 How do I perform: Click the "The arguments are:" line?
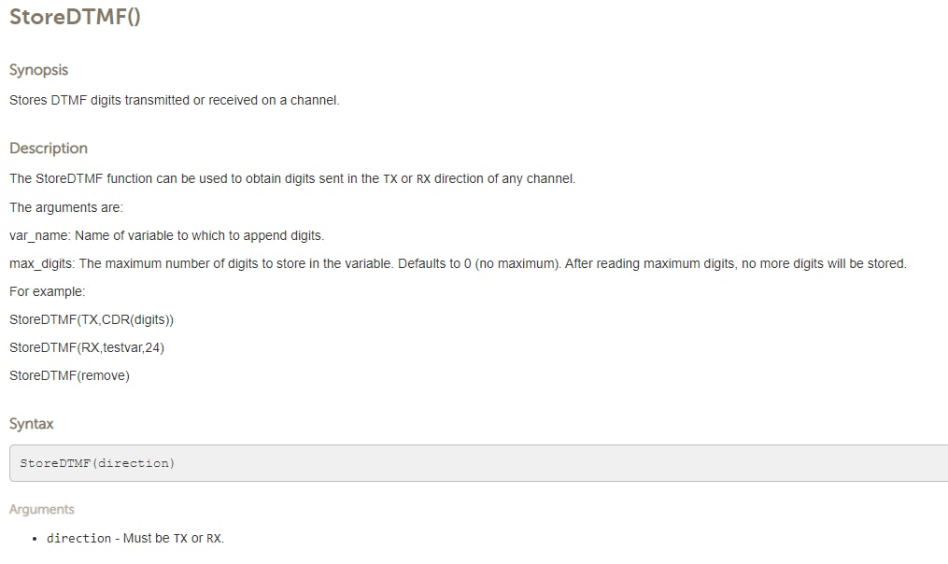(x=66, y=207)
